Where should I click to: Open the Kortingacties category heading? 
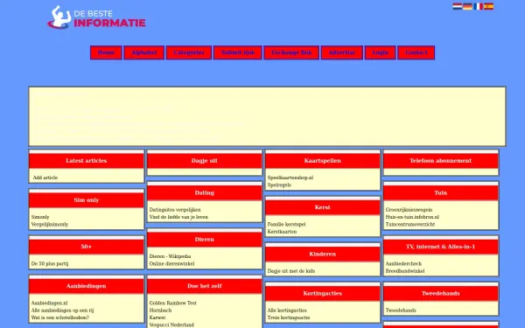(323, 294)
